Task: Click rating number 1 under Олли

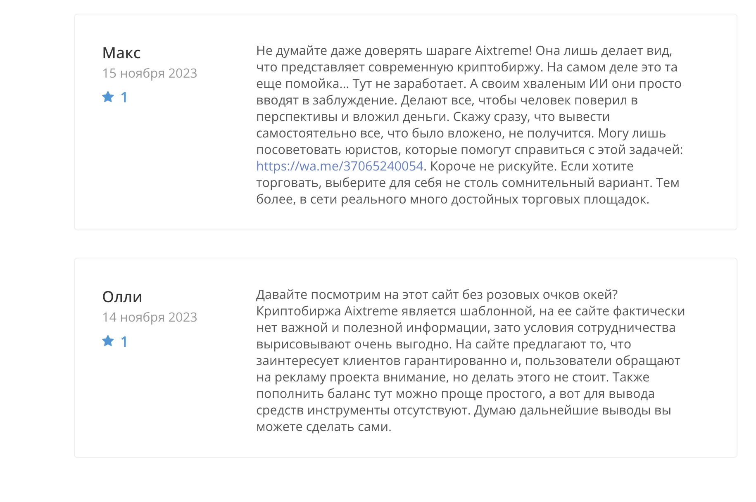Action: (124, 341)
